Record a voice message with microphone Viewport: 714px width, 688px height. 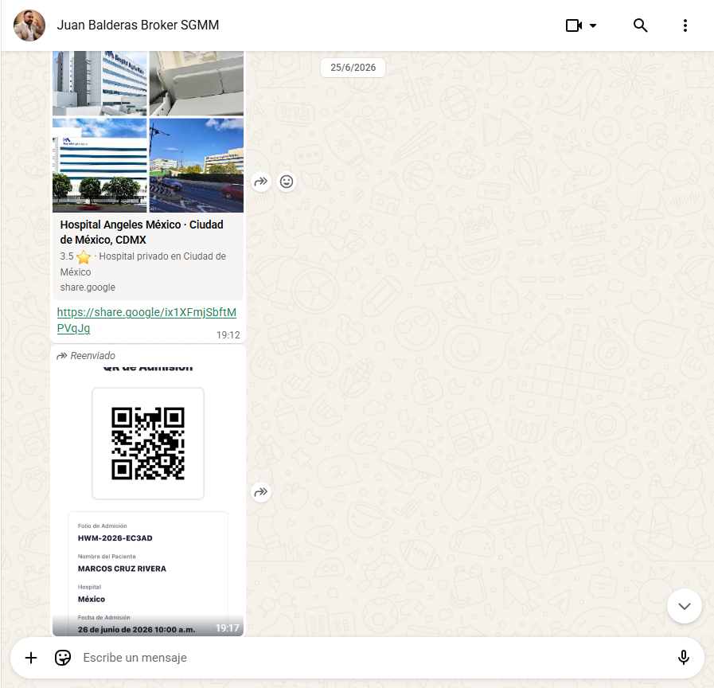tap(684, 658)
